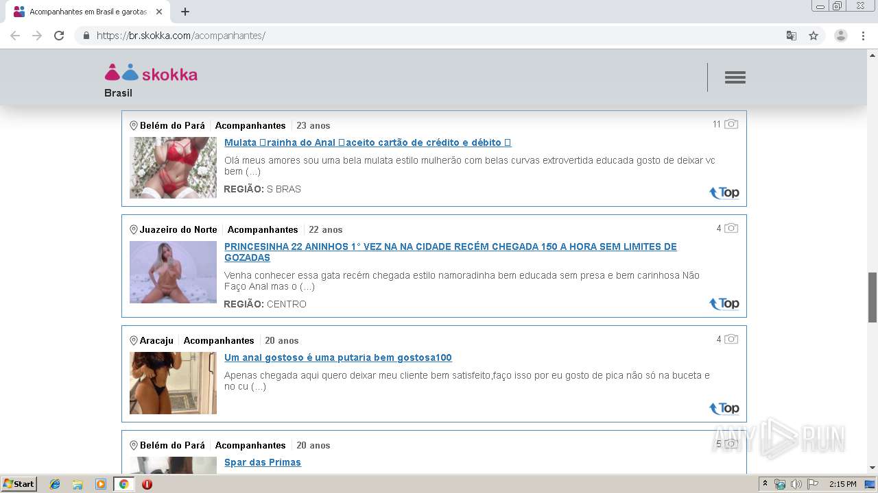Open a new browser tab
The width and height of the screenshot is (878, 493).
[x=185, y=12]
